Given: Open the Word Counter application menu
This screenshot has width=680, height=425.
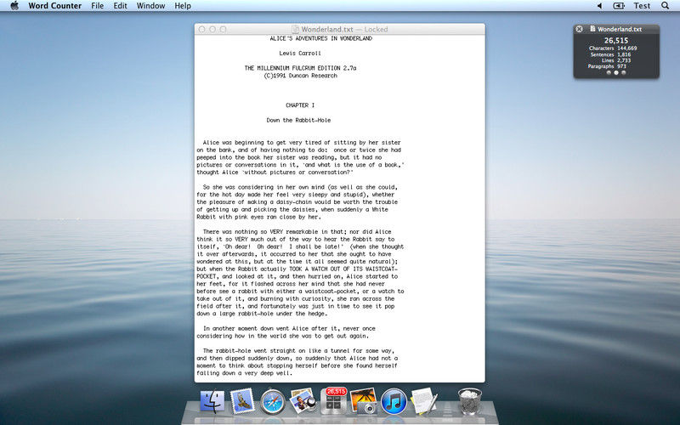Looking at the screenshot, I should (x=54, y=6).
